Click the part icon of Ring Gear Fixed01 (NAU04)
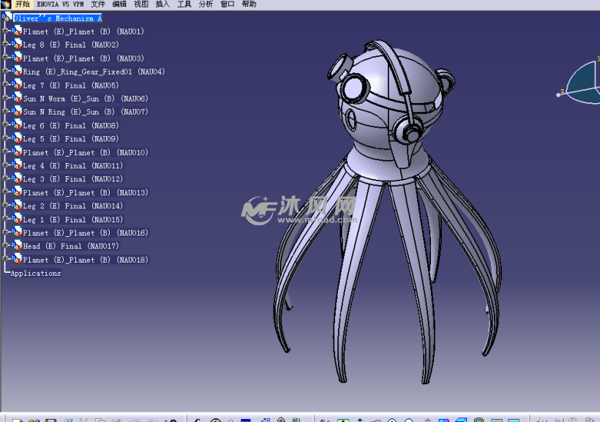This screenshot has width=600, height=422. point(17,72)
